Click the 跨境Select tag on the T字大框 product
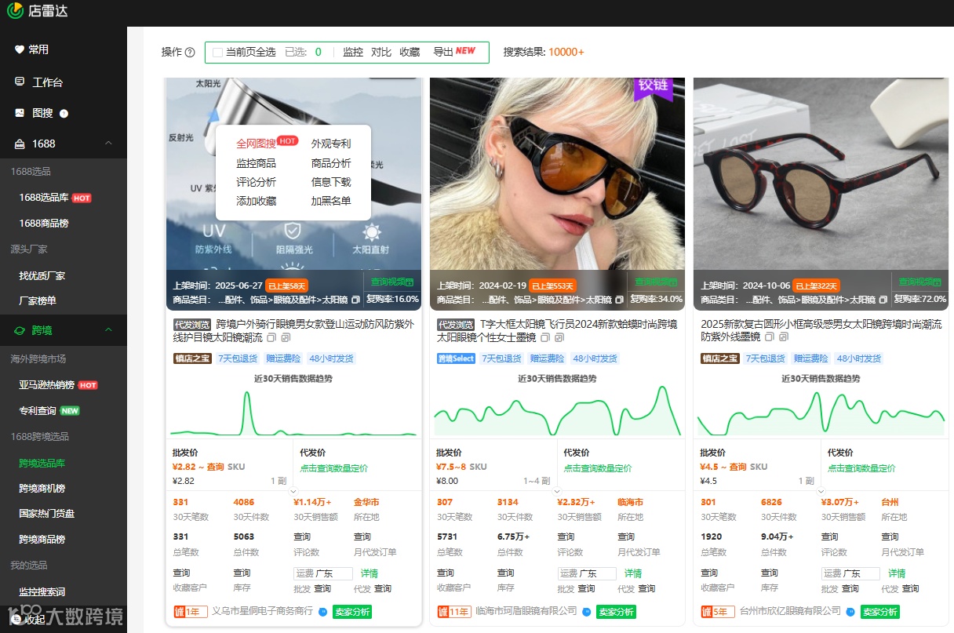 [457, 358]
